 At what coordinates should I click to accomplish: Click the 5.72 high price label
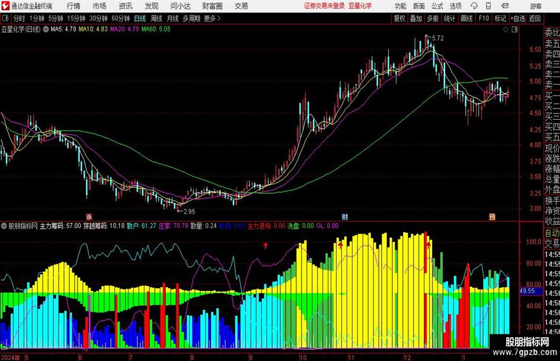(x=437, y=38)
